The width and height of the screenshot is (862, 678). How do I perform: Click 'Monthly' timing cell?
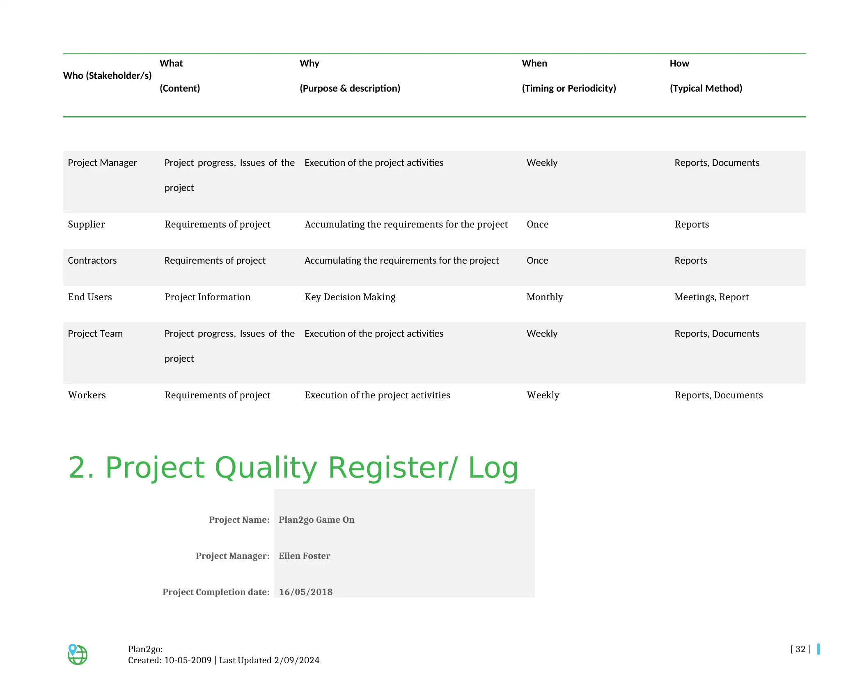pyautogui.click(x=545, y=297)
